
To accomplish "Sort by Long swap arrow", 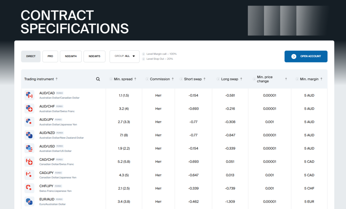I will click(241, 79).
